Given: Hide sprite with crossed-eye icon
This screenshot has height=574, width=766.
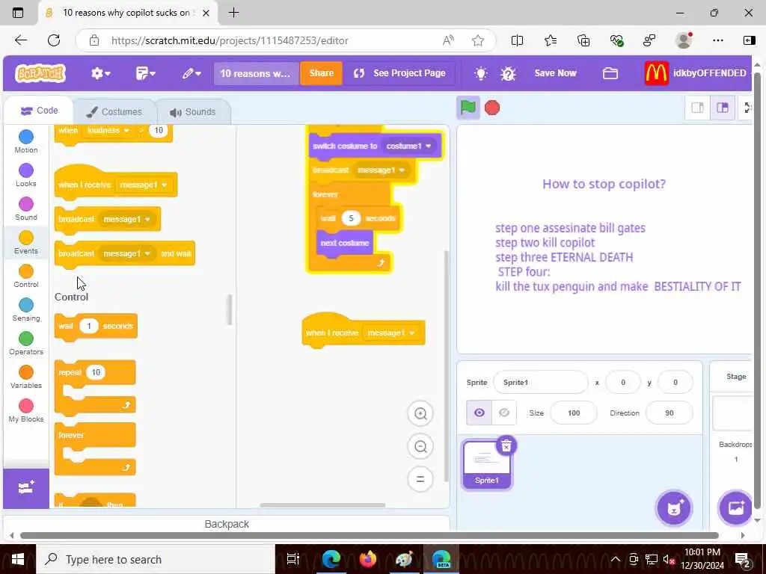Looking at the screenshot, I should 503,413.
